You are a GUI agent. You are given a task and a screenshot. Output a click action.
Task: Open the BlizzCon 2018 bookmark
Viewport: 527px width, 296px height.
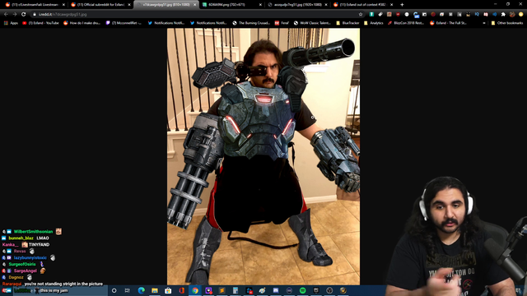pos(406,23)
